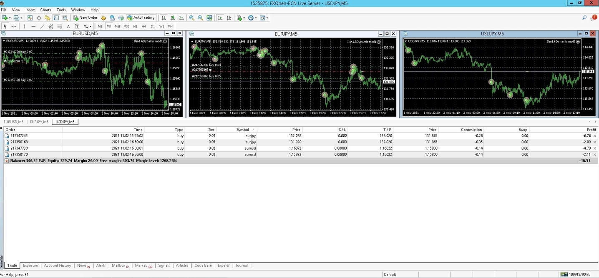Open the New Chart icon in toolbar
This screenshot has width=599, height=278.
coord(5,18)
